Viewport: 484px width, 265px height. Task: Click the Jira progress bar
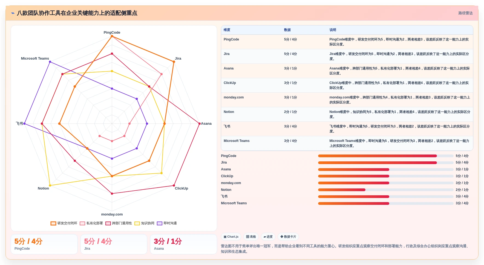(x=386, y=163)
